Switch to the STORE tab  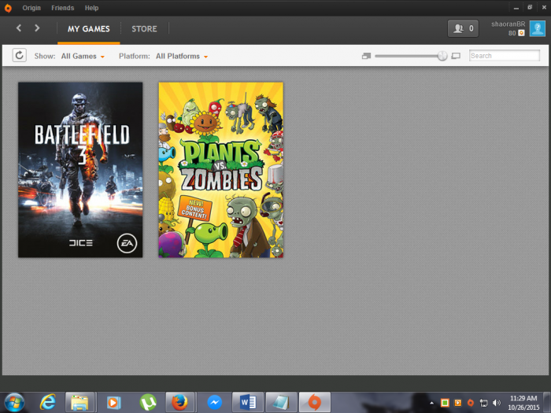144,29
